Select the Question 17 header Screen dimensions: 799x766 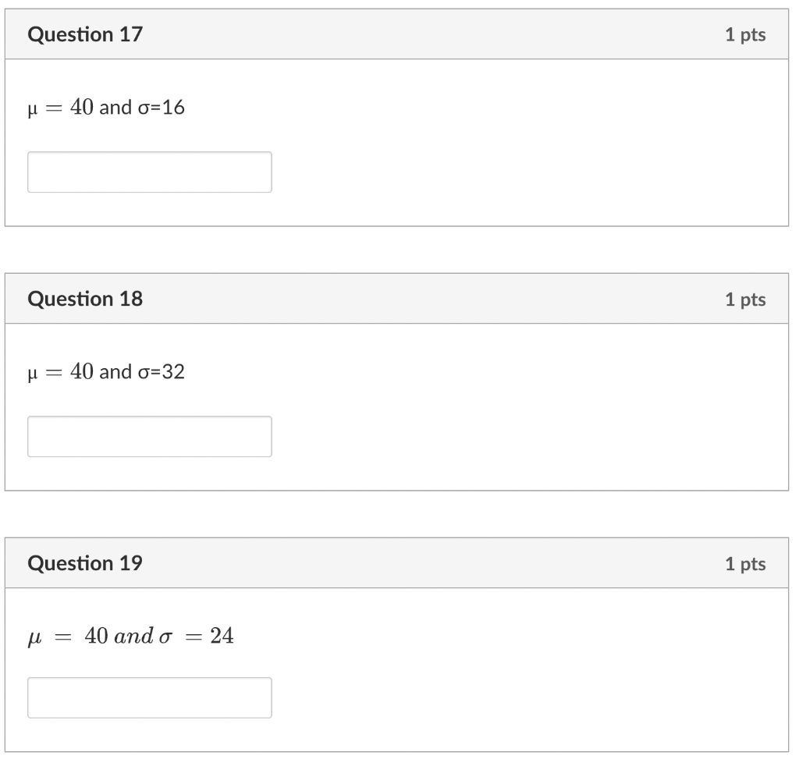click(85, 34)
